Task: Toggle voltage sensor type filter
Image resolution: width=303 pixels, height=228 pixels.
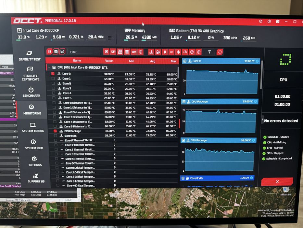Action: [158, 52]
